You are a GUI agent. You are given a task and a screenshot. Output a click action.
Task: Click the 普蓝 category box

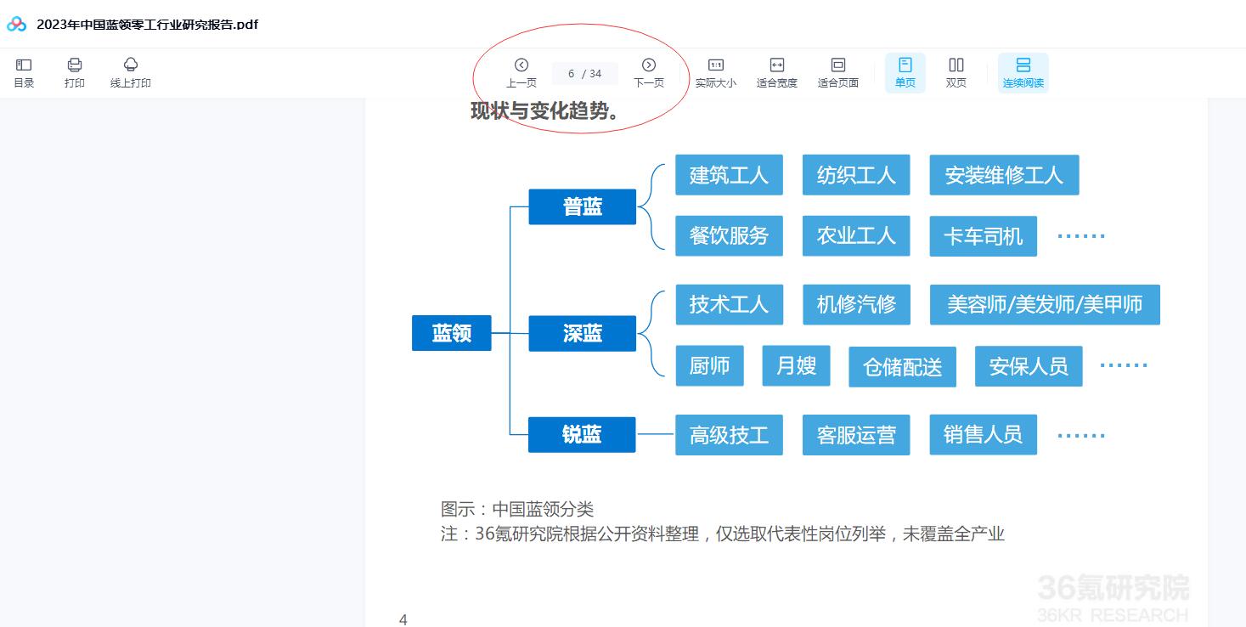[582, 206]
